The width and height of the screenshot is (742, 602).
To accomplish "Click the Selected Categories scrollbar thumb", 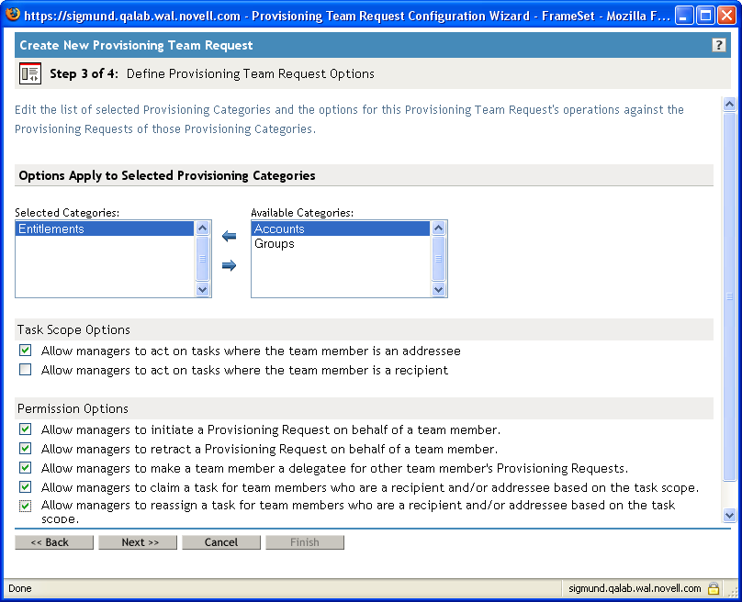I will (x=203, y=259).
